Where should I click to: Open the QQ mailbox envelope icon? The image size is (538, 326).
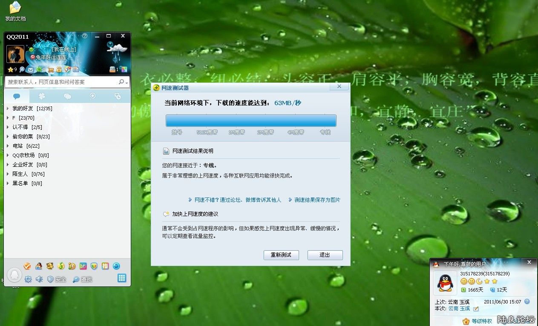pos(30,69)
